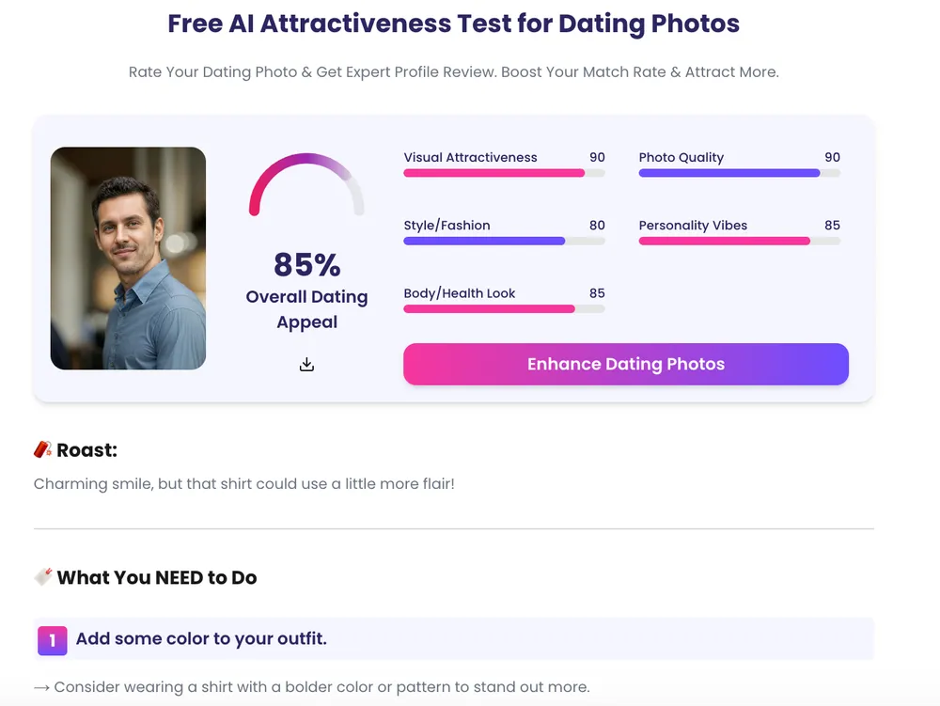The width and height of the screenshot is (940, 706).
Task: Click the What You NEED to Do icon
Action: coord(42,577)
